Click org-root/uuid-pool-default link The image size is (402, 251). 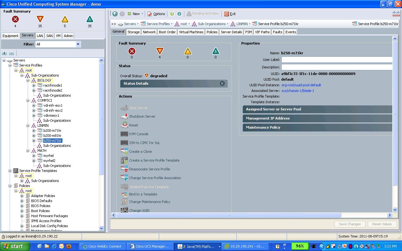click(x=301, y=85)
